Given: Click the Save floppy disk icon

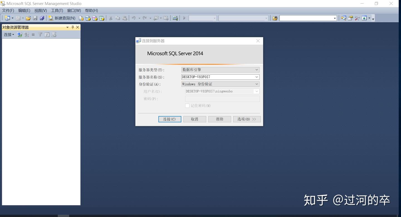Looking at the screenshot, I should coord(35,18).
